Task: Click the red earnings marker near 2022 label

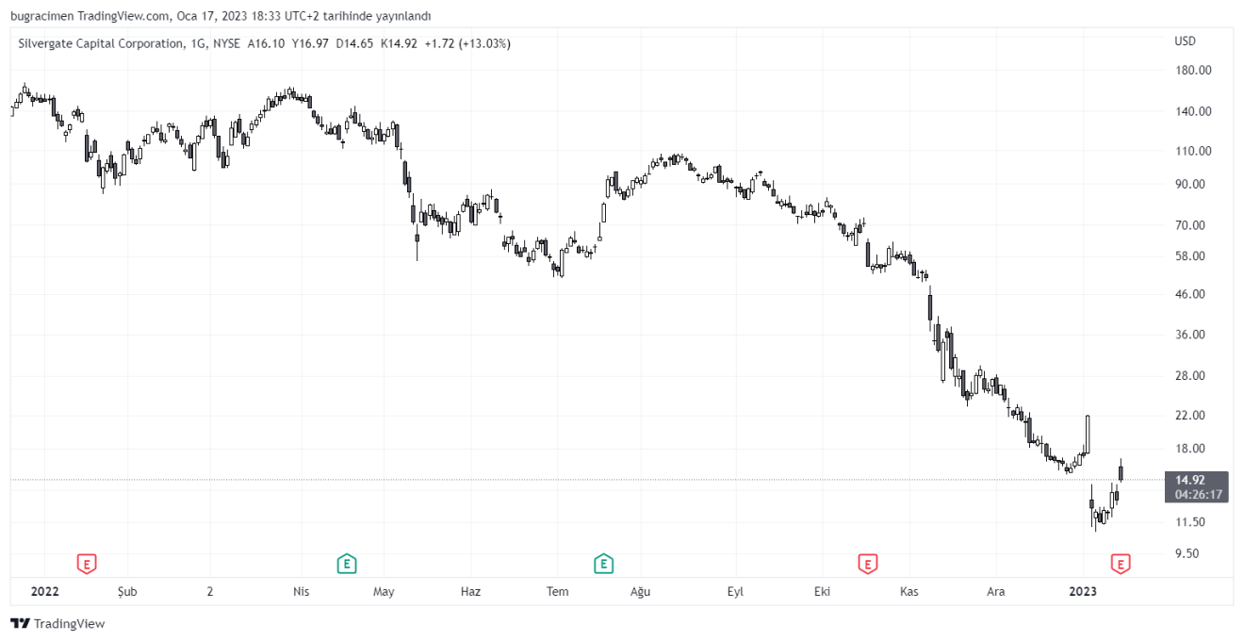Action: point(87,564)
